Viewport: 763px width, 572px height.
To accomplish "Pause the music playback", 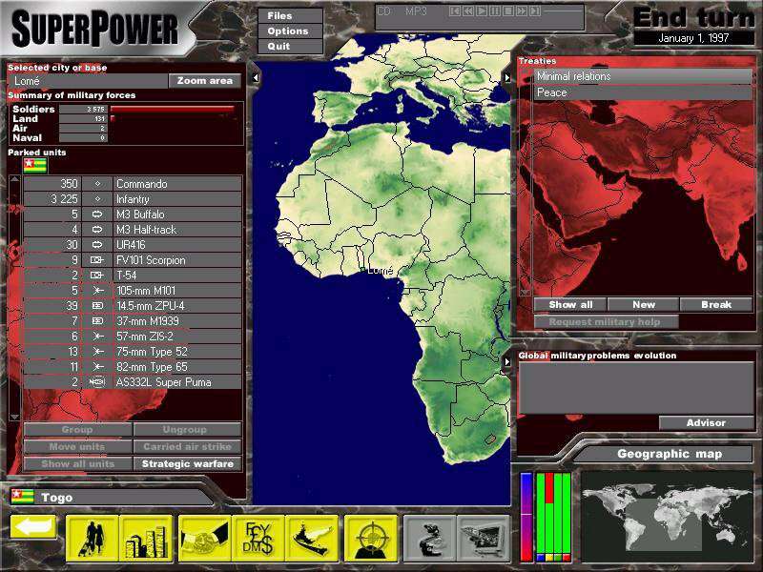I will click(x=494, y=10).
